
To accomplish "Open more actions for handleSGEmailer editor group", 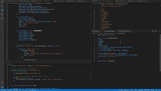I will 159,31.
